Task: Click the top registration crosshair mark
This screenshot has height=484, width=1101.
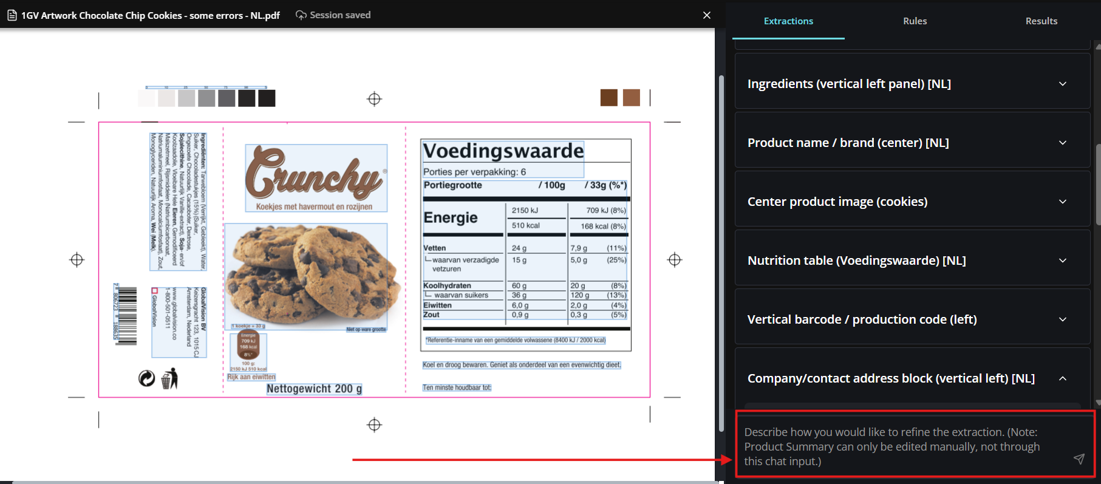Action: 375,99
